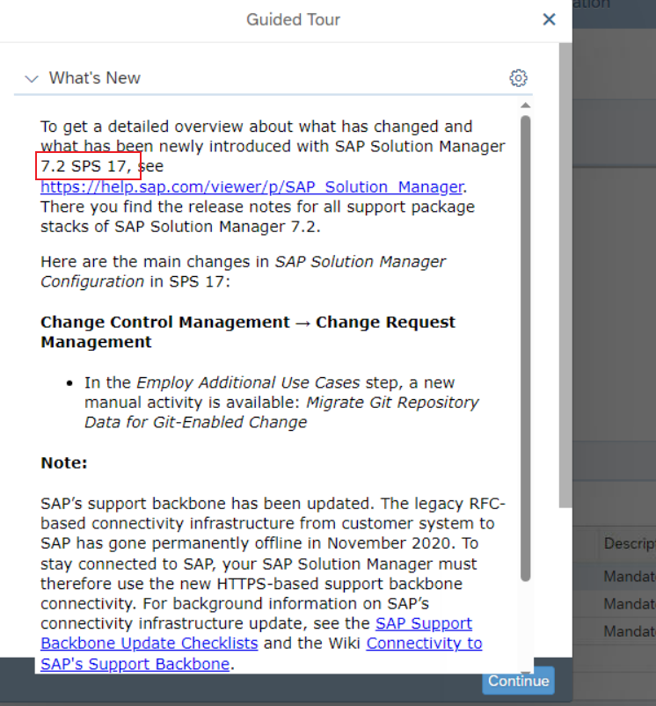The image size is (656, 706).
Task: Click the outer dialog scrollbar thumb
Action: point(565,275)
